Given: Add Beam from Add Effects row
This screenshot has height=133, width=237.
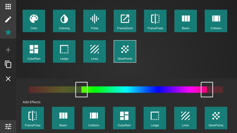Looking at the screenshot, I should pos(63,118).
